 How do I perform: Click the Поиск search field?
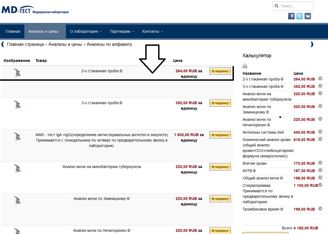pyautogui.click(x=295, y=6)
